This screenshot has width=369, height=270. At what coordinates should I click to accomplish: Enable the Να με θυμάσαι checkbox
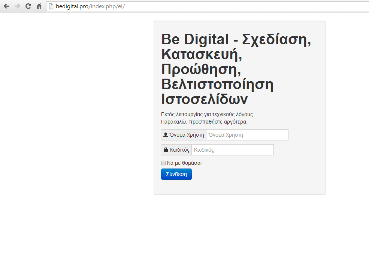point(163,163)
